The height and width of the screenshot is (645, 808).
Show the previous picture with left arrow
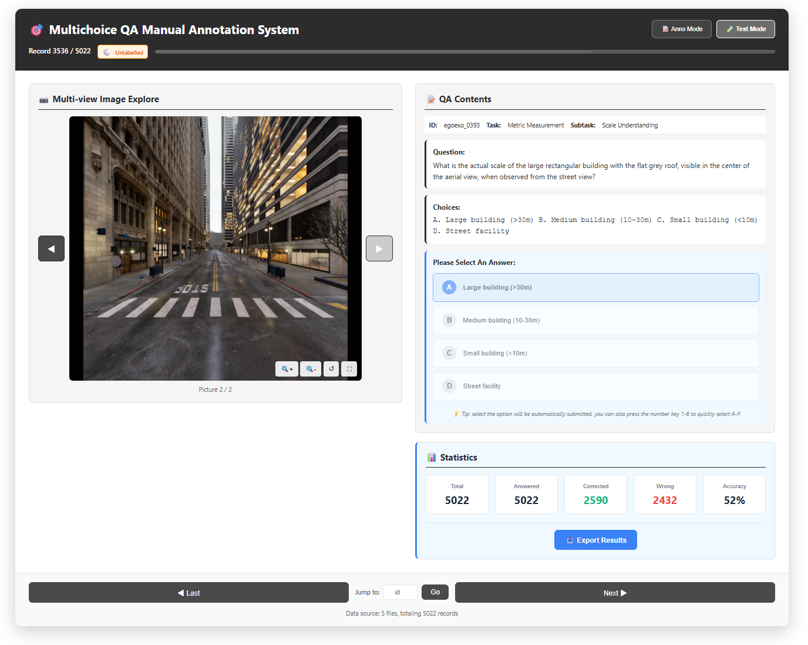[51, 248]
